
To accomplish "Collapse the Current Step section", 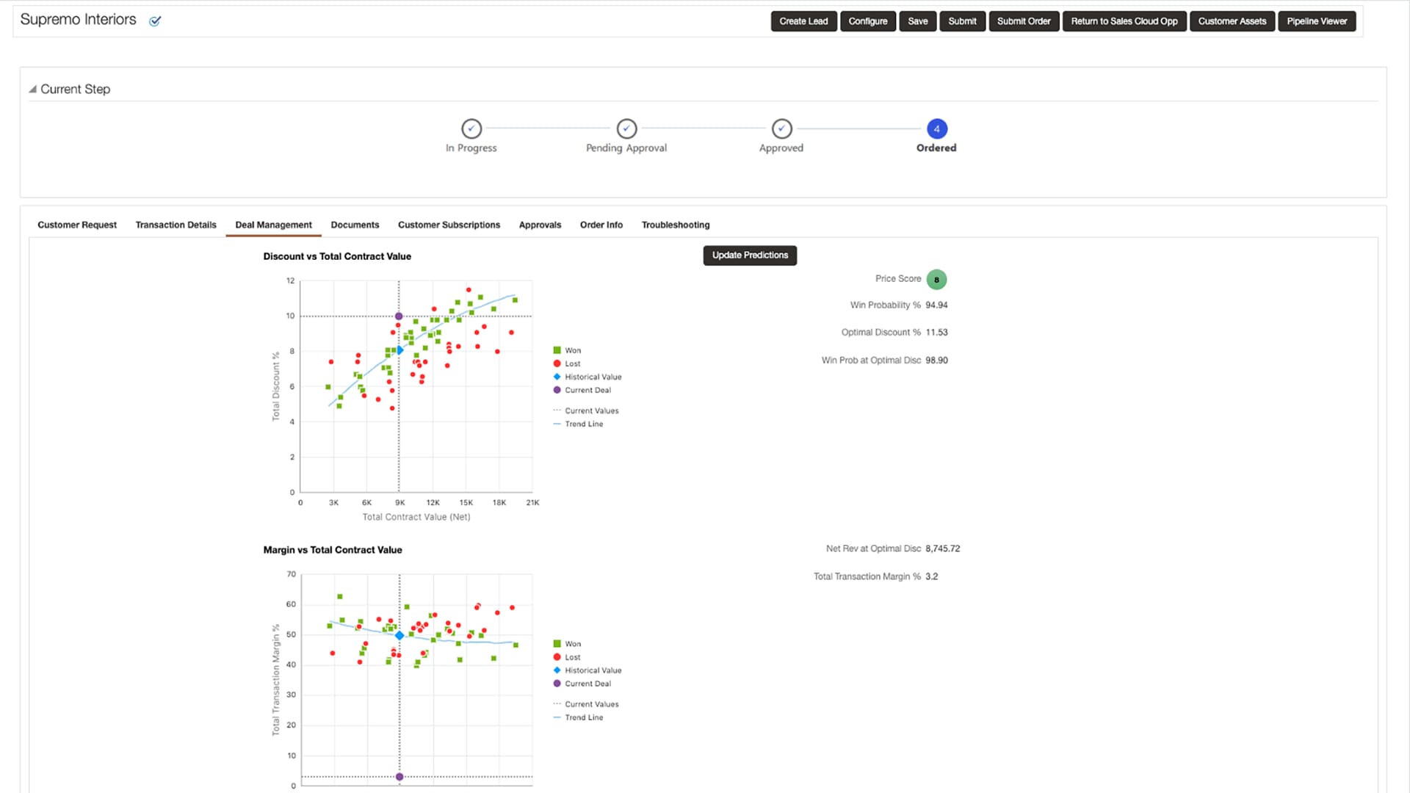I will [32, 89].
